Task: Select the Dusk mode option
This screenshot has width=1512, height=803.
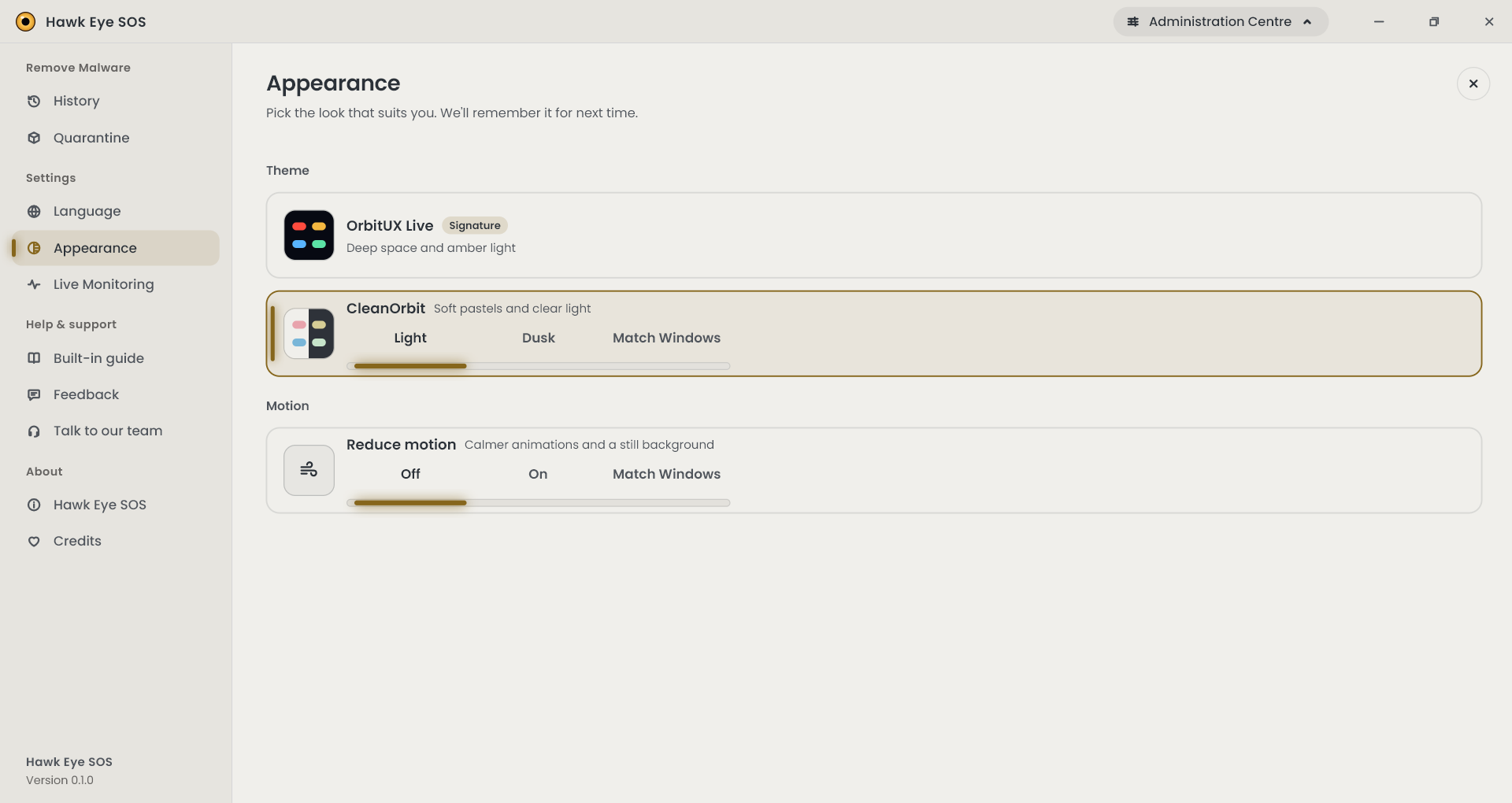Action: [x=539, y=338]
